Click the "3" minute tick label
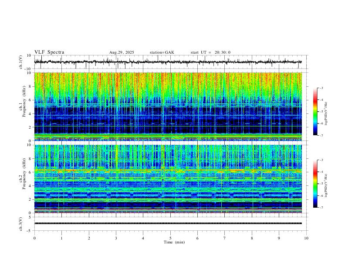This screenshot has height=267, width=345. tap(116, 238)
